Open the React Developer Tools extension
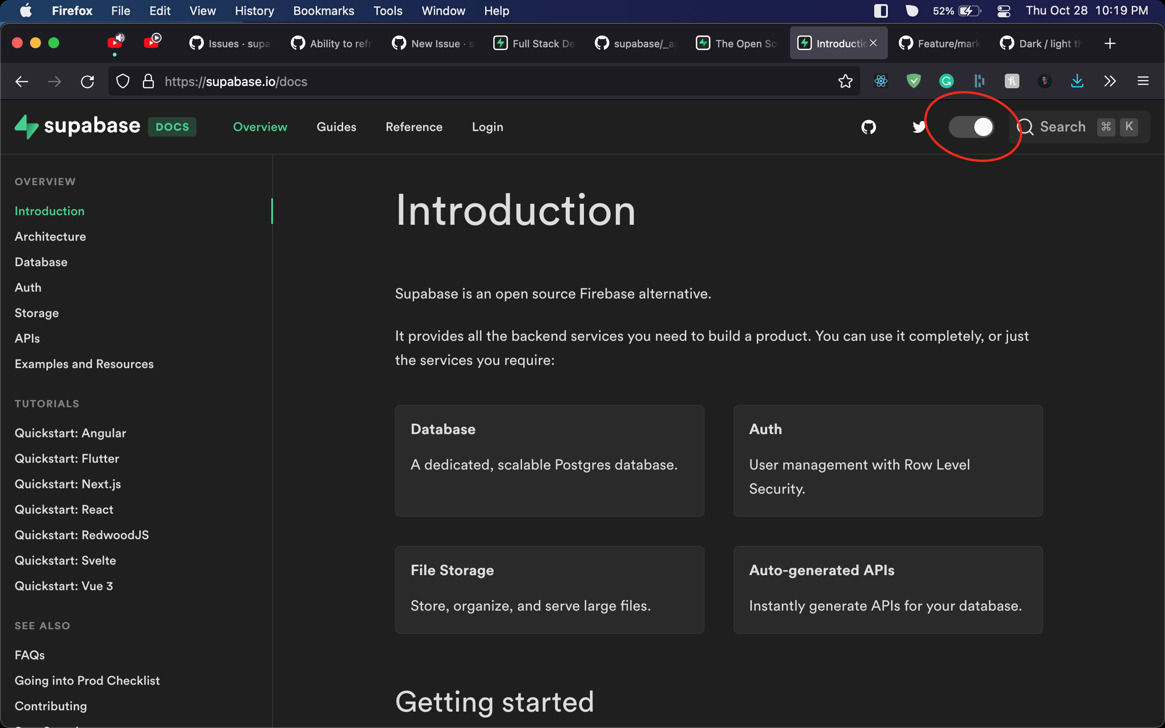The height and width of the screenshot is (728, 1165). [x=881, y=81]
